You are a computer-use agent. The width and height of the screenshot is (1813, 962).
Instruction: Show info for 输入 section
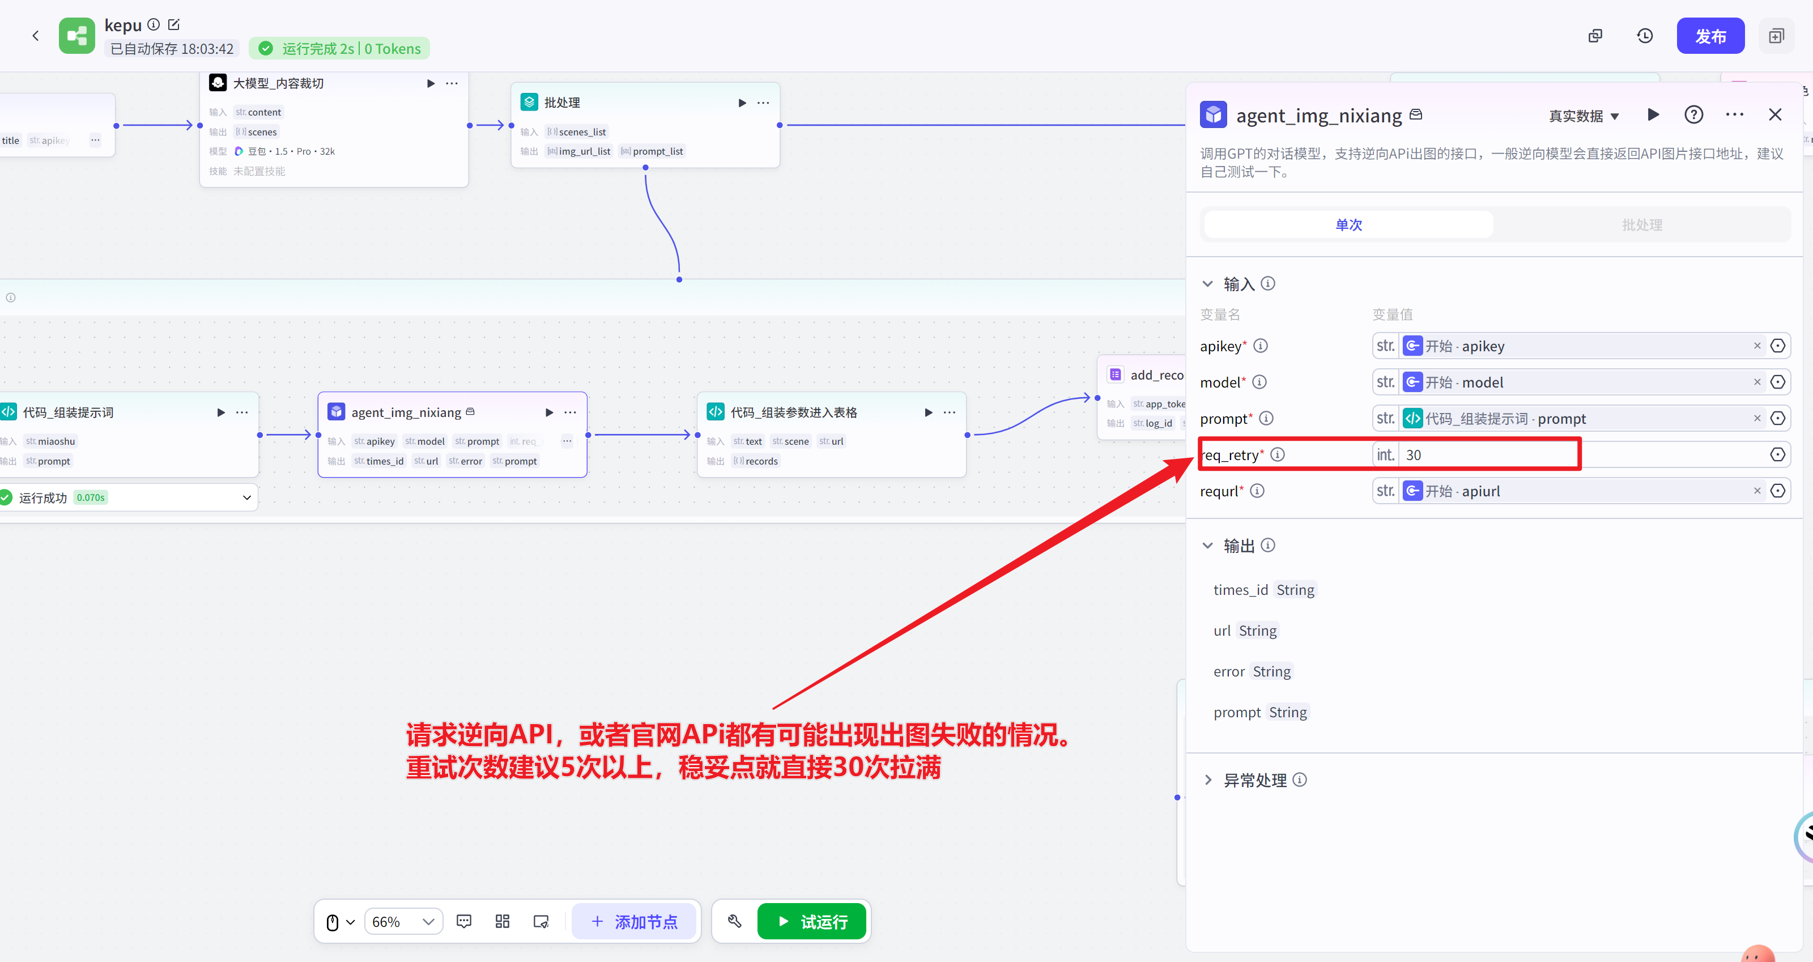(1267, 284)
